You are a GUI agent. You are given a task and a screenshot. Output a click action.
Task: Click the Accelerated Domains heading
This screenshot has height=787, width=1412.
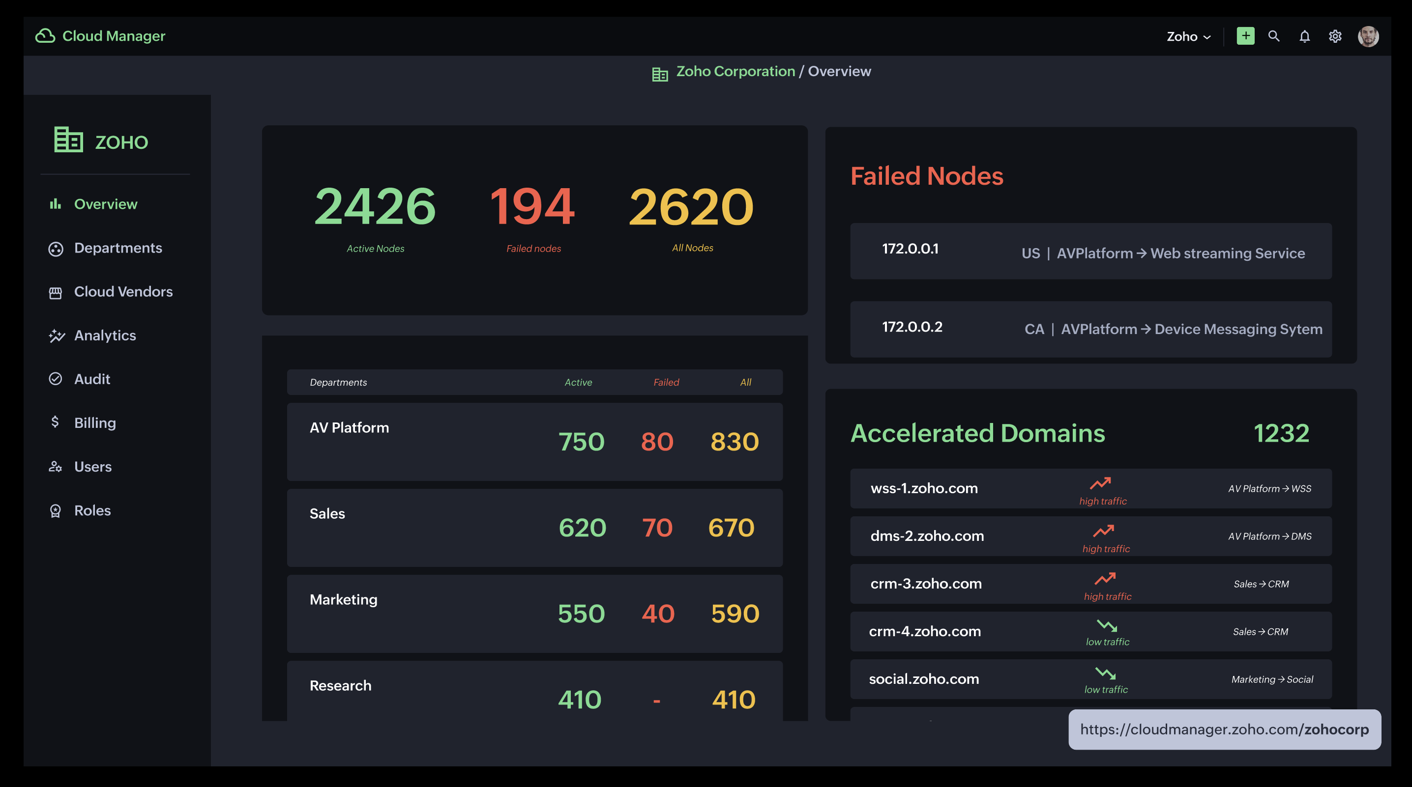coord(977,433)
